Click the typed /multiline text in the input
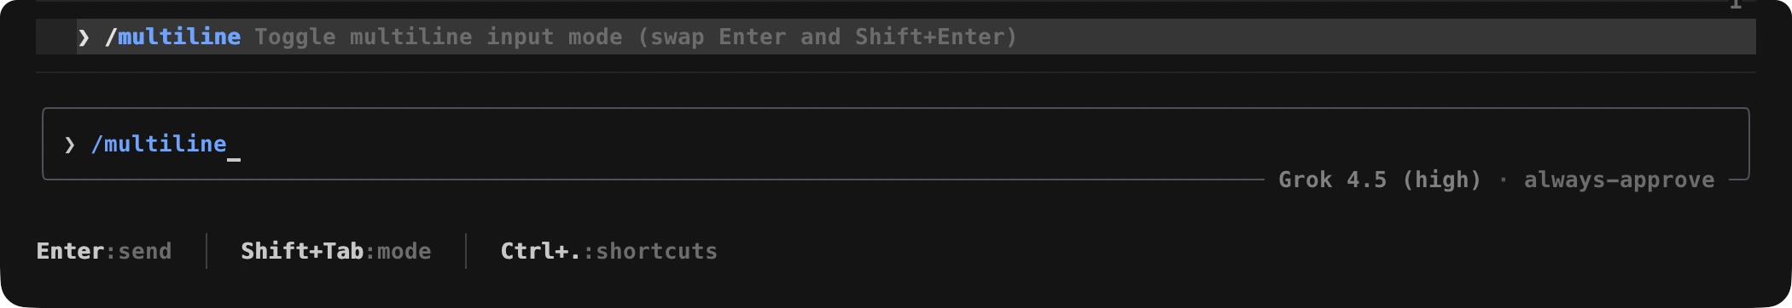Image resolution: width=1792 pixels, height=308 pixels. (159, 144)
